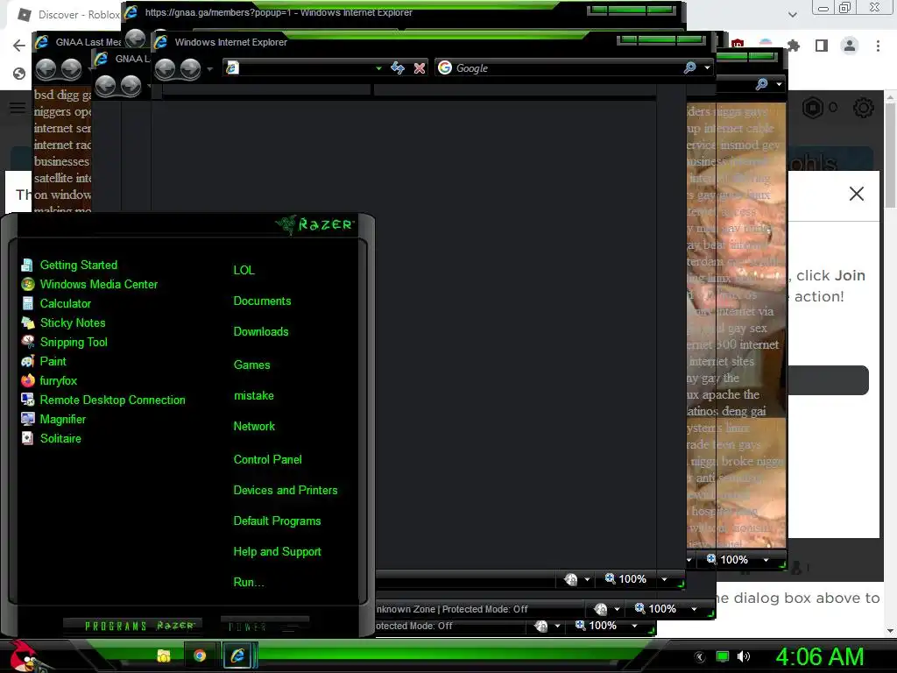
Task: Open the Google search provider dropdown
Action: 707,67
